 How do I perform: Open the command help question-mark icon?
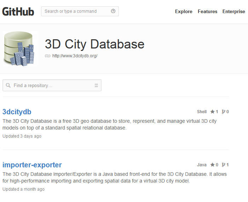tap(113, 11)
